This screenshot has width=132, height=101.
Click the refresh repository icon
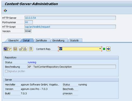[x=5, y=49]
